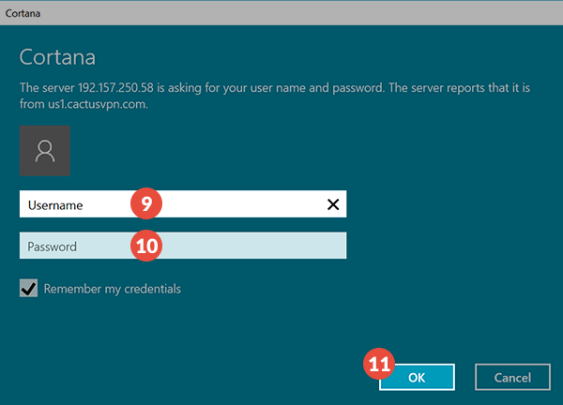Focus the Password input field

(183, 246)
